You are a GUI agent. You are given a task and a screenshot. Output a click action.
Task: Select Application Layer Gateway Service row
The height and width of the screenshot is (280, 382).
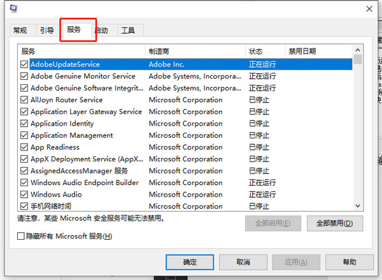coord(187,112)
